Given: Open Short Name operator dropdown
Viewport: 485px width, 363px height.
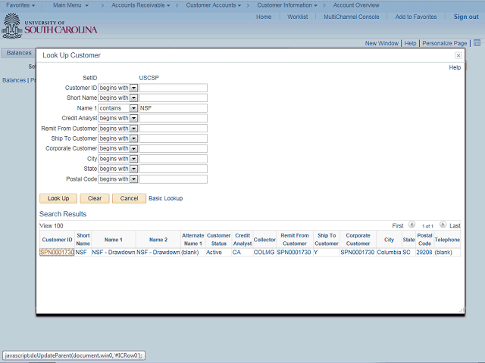Looking at the screenshot, I should tap(133, 98).
